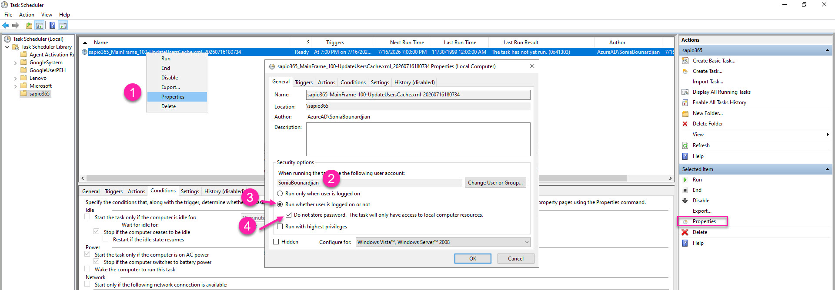Click inside the Description text box

(x=418, y=139)
